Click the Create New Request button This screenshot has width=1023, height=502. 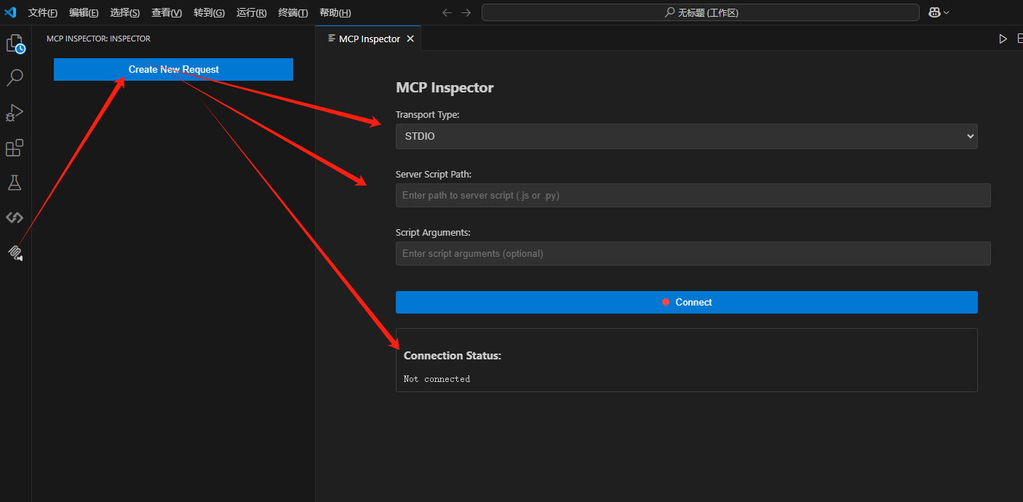[x=173, y=69]
